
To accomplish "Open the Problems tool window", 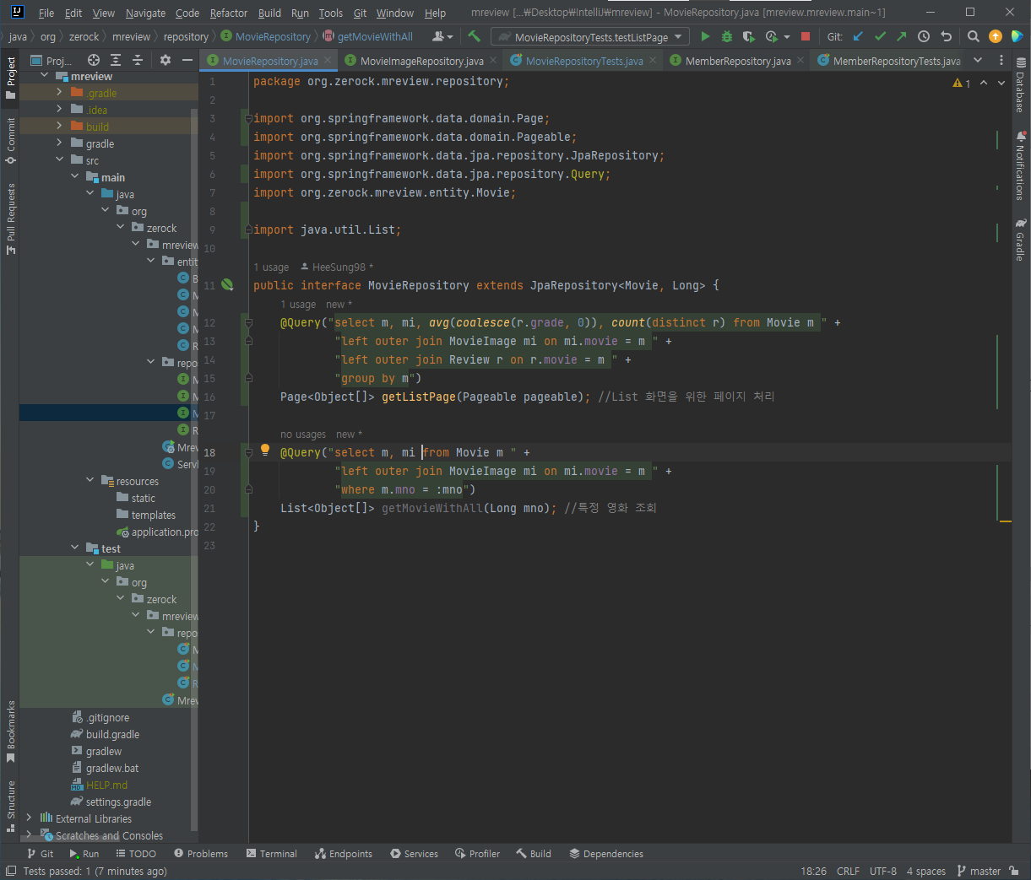I will 201,854.
